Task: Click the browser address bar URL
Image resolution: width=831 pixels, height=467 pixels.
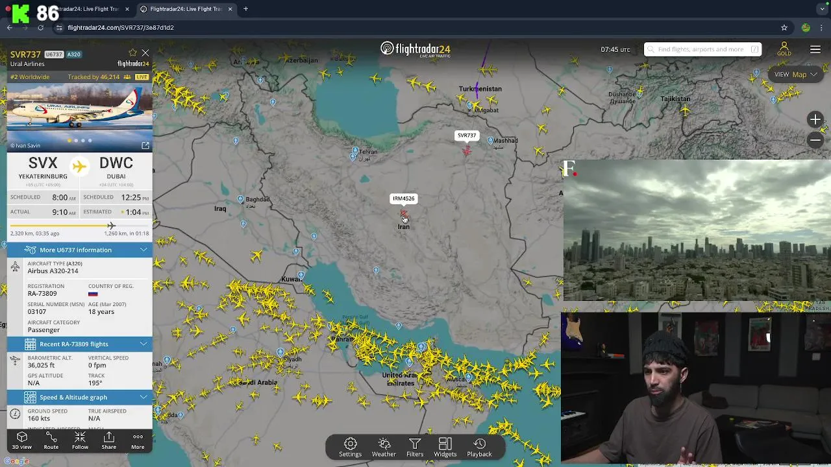Action: click(x=121, y=27)
